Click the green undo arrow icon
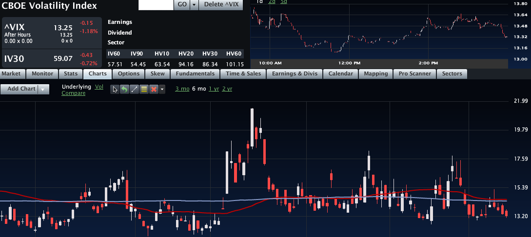 click(124, 89)
